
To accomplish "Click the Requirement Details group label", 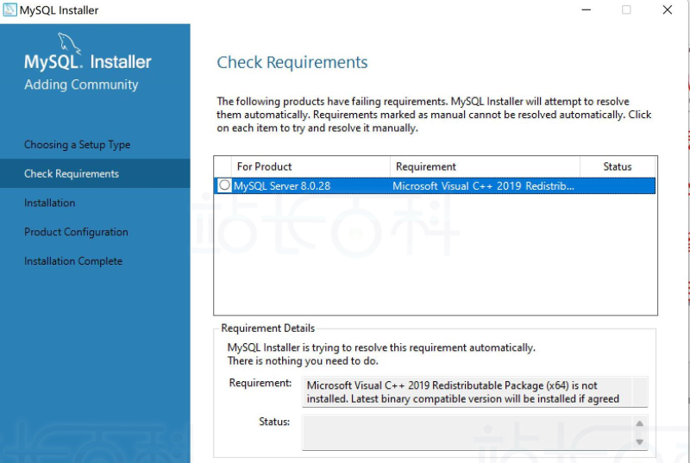I will 268,328.
